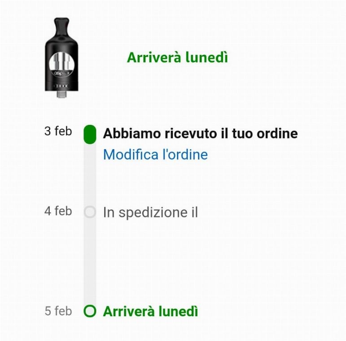Click the Abbiamo ricevuto il tuo ordine status
This screenshot has width=346, height=341.
pyautogui.click(x=200, y=133)
